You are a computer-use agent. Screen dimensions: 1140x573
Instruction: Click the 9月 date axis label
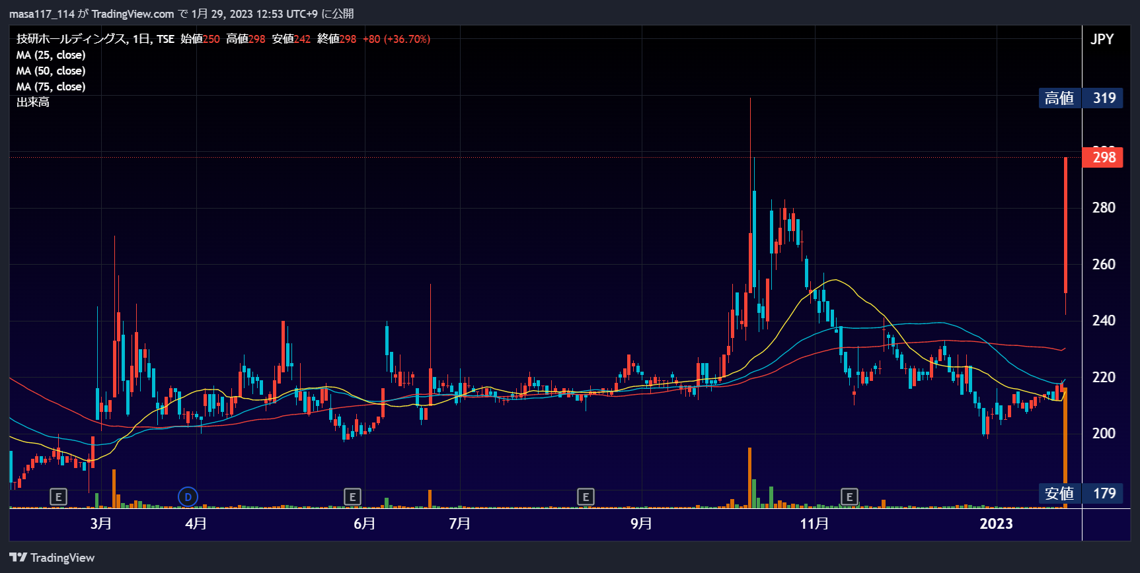tap(641, 523)
